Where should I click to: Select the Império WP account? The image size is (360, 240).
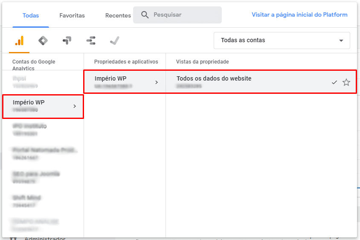tap(43, 107)
